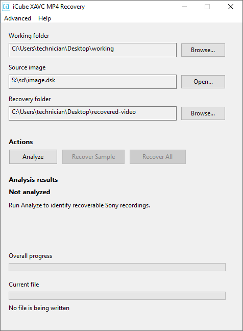Minimize the iCube window
Screen dimensions: 243x331
pos(184,7)
